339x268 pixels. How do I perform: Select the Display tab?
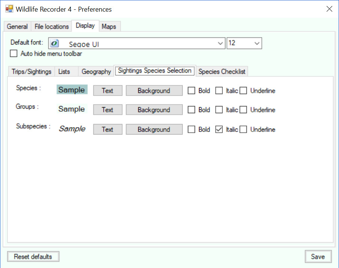coord(85,26)
